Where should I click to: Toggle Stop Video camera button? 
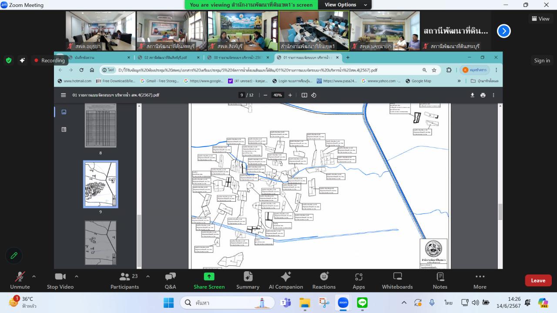[x=60, y=280]
